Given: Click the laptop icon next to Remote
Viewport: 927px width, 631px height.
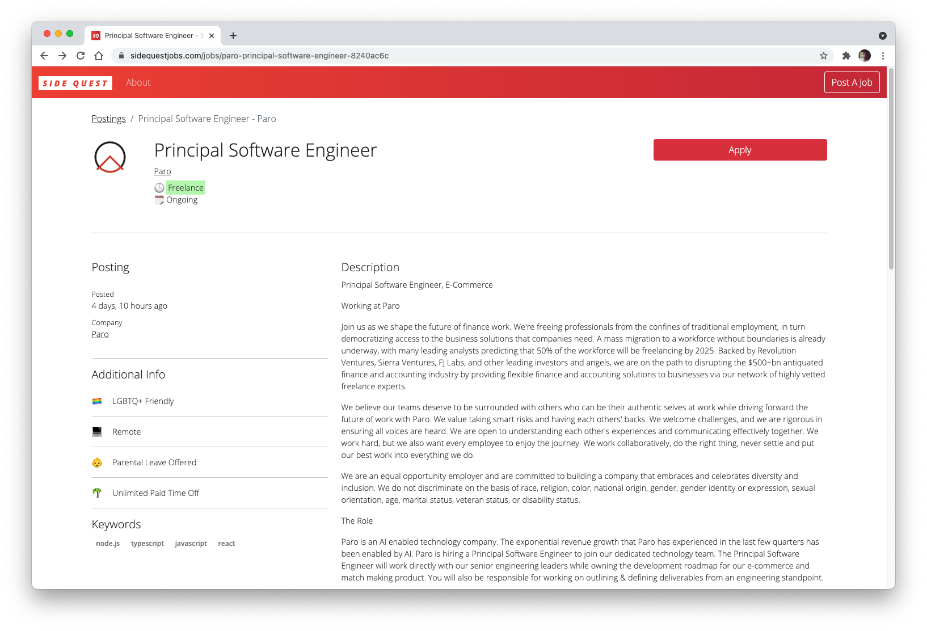Looking at the screenshot, I should tap(97, 432).
